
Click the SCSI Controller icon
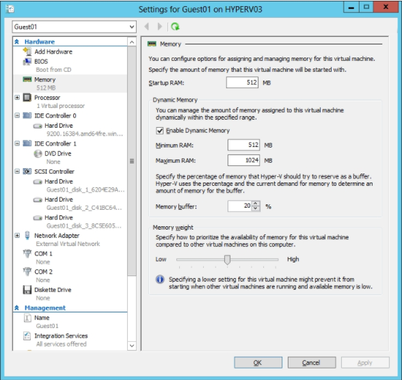[27, 172]
